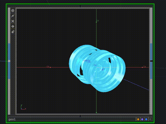
Task: Click the 1y axis label
Action: tap(98, 21)
